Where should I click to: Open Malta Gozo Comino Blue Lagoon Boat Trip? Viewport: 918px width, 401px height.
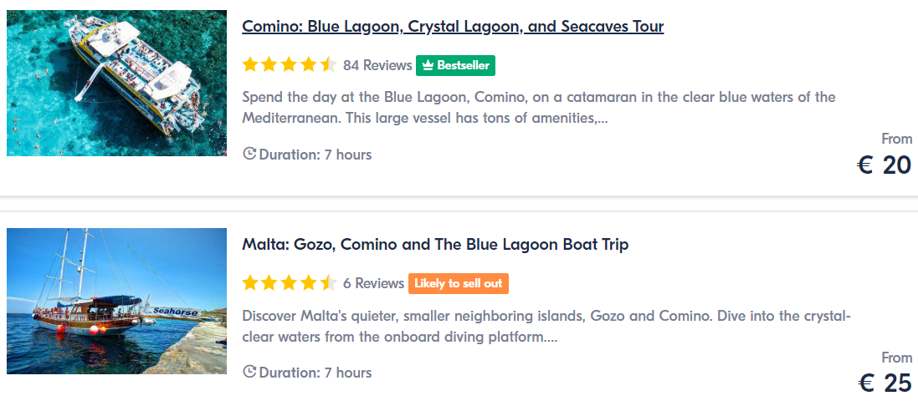[435, 244]
